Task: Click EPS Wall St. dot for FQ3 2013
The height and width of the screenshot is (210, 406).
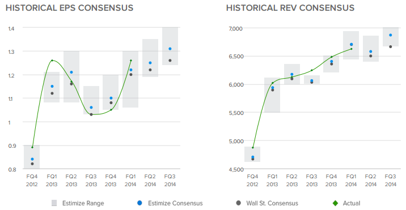Action: [91, 114]
